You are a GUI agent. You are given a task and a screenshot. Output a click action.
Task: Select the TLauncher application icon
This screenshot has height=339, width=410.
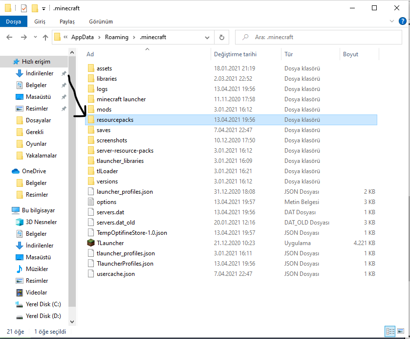[x=91, y=243]
